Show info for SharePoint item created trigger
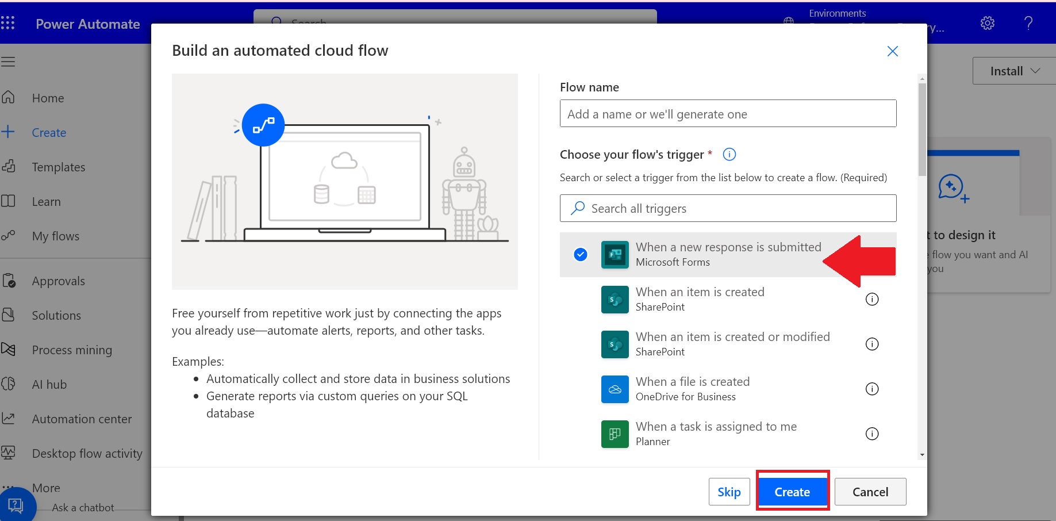 [x=871, y=299]
